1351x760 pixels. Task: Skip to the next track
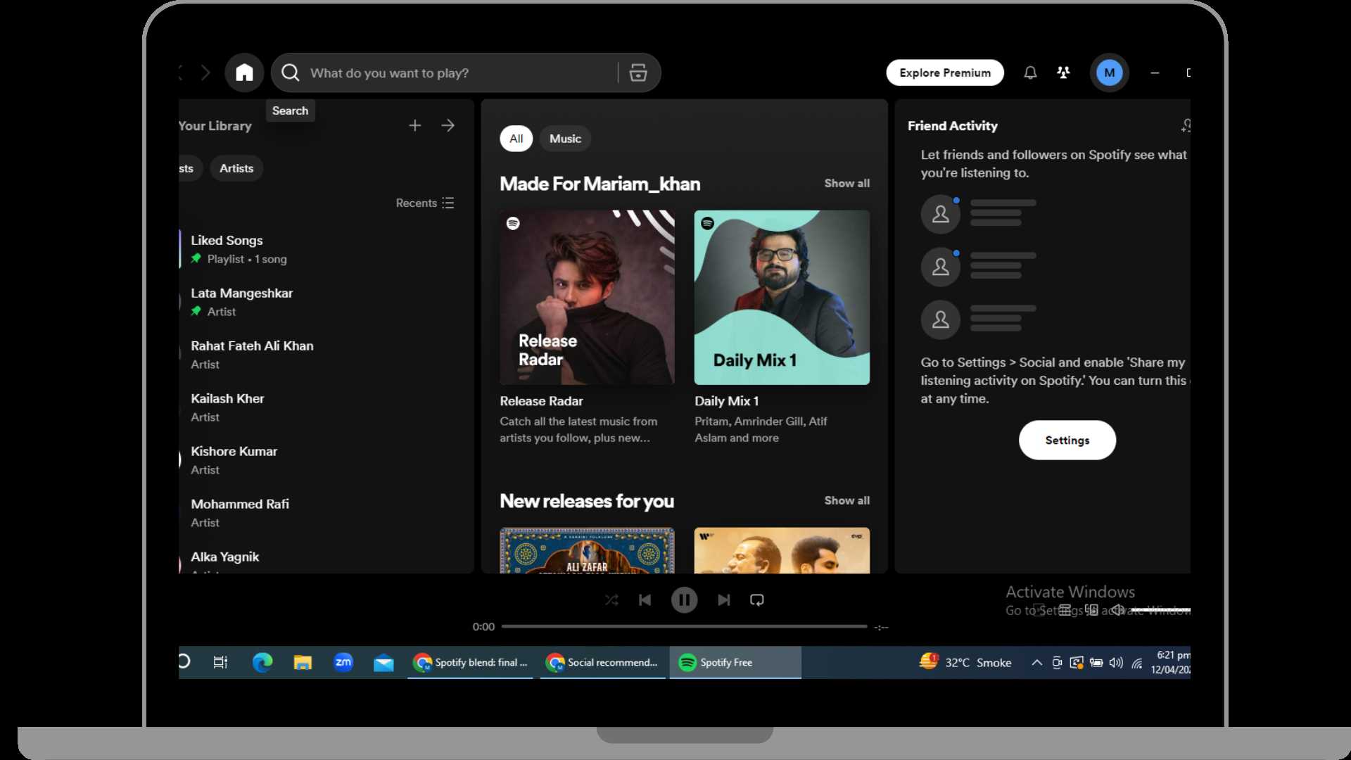tap(723, 600)
